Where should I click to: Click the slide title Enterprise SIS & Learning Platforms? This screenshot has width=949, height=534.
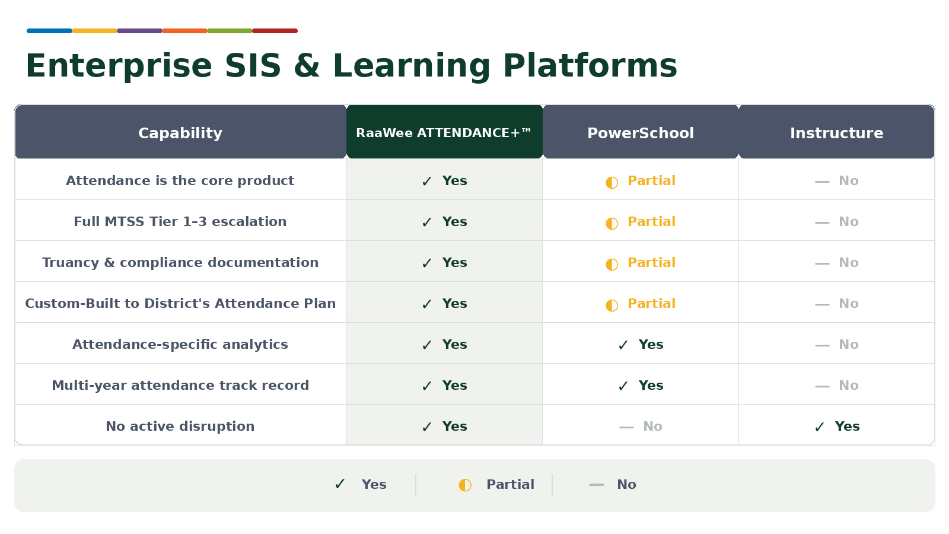(x=351, y=66)
